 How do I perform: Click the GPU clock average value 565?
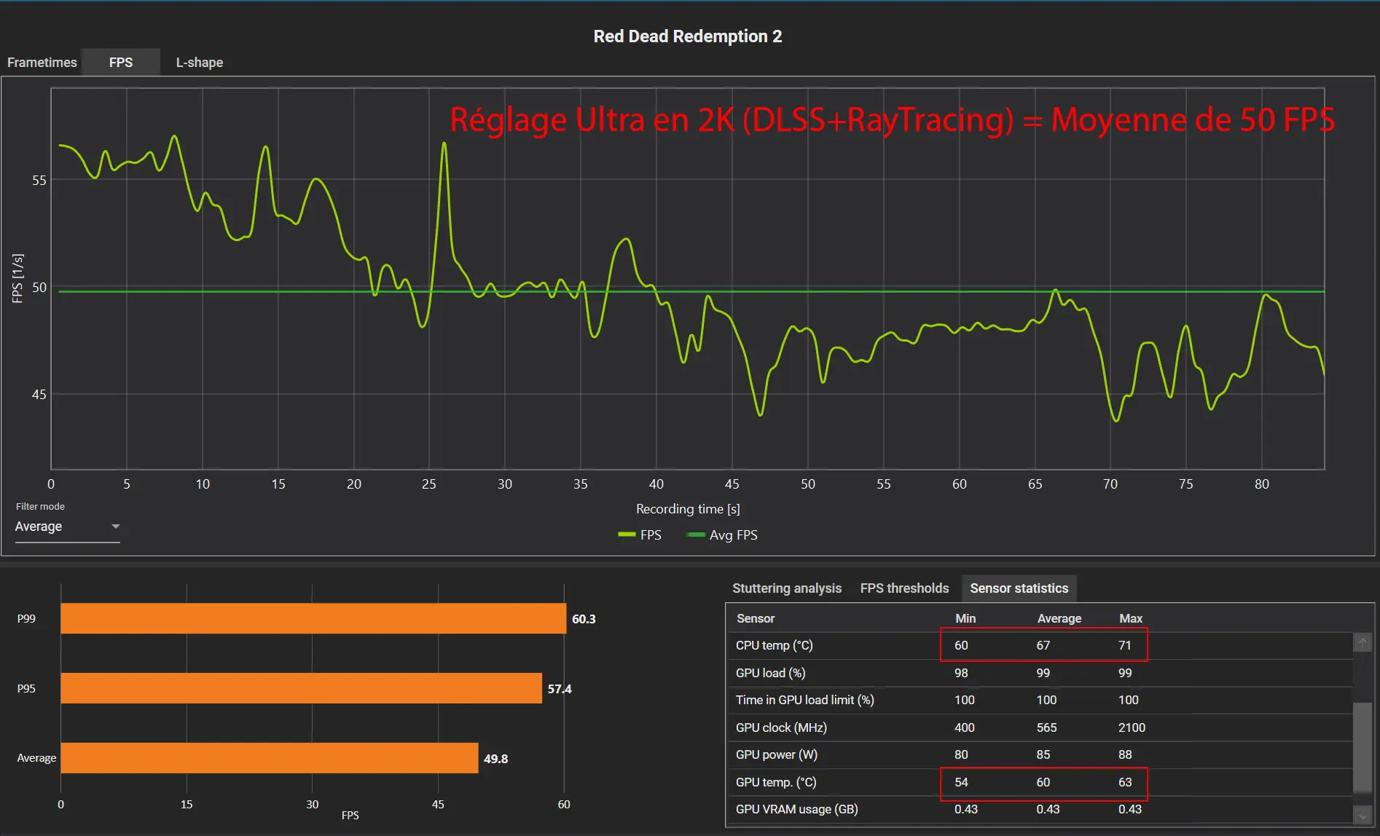point(1046,727)
